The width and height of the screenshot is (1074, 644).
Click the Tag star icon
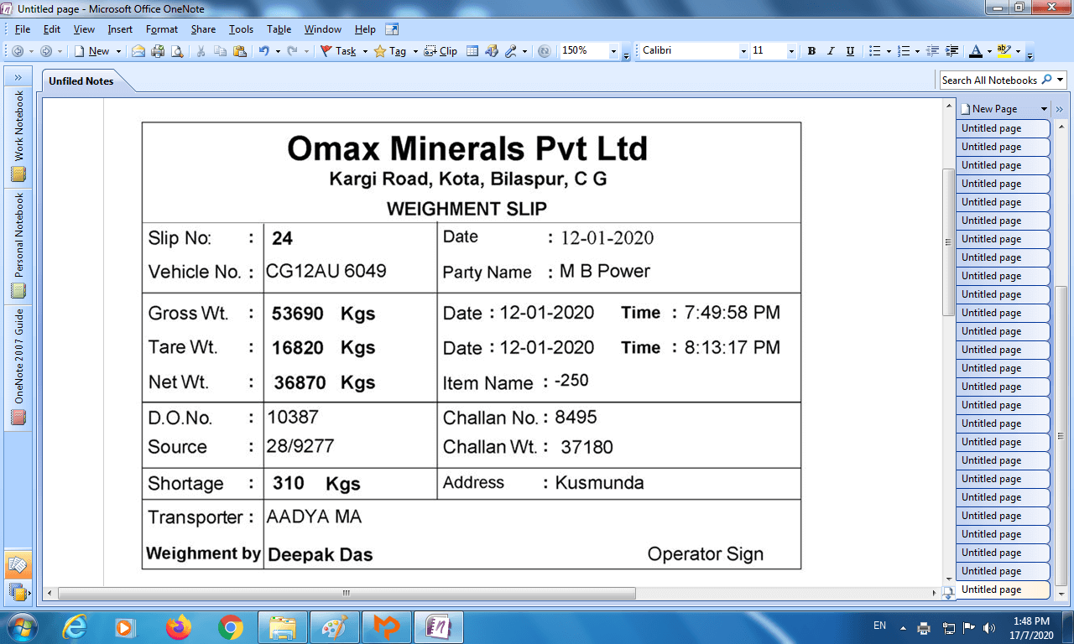pos(380,51)
